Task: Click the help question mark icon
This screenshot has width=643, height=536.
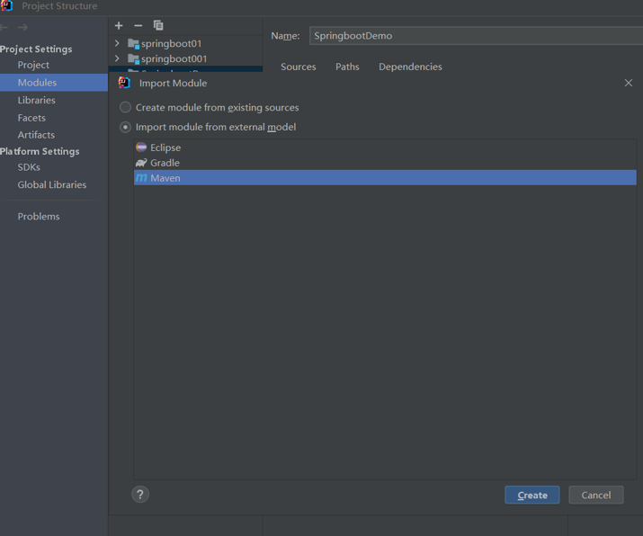Action: click(140, 494)
